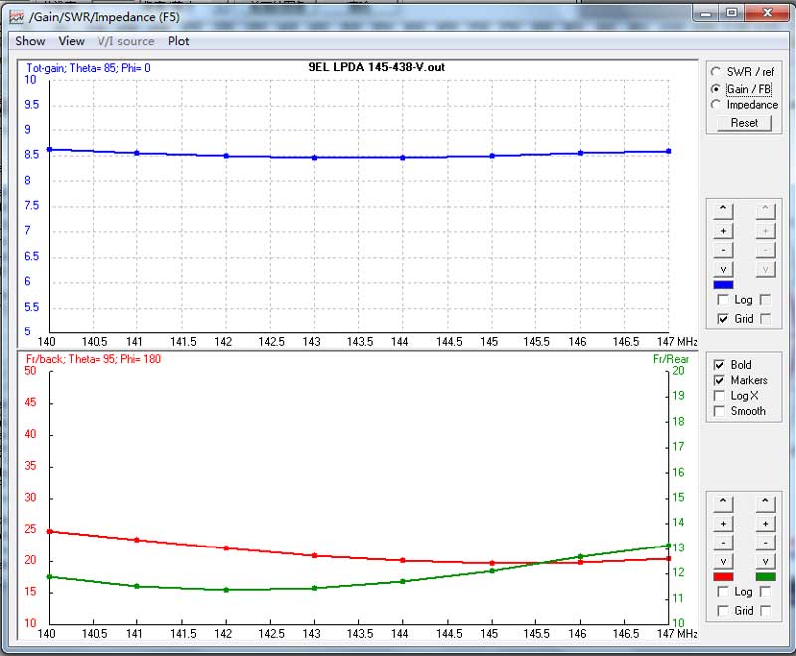Click the green Fr/Rear color swatch

click(765, 577)
